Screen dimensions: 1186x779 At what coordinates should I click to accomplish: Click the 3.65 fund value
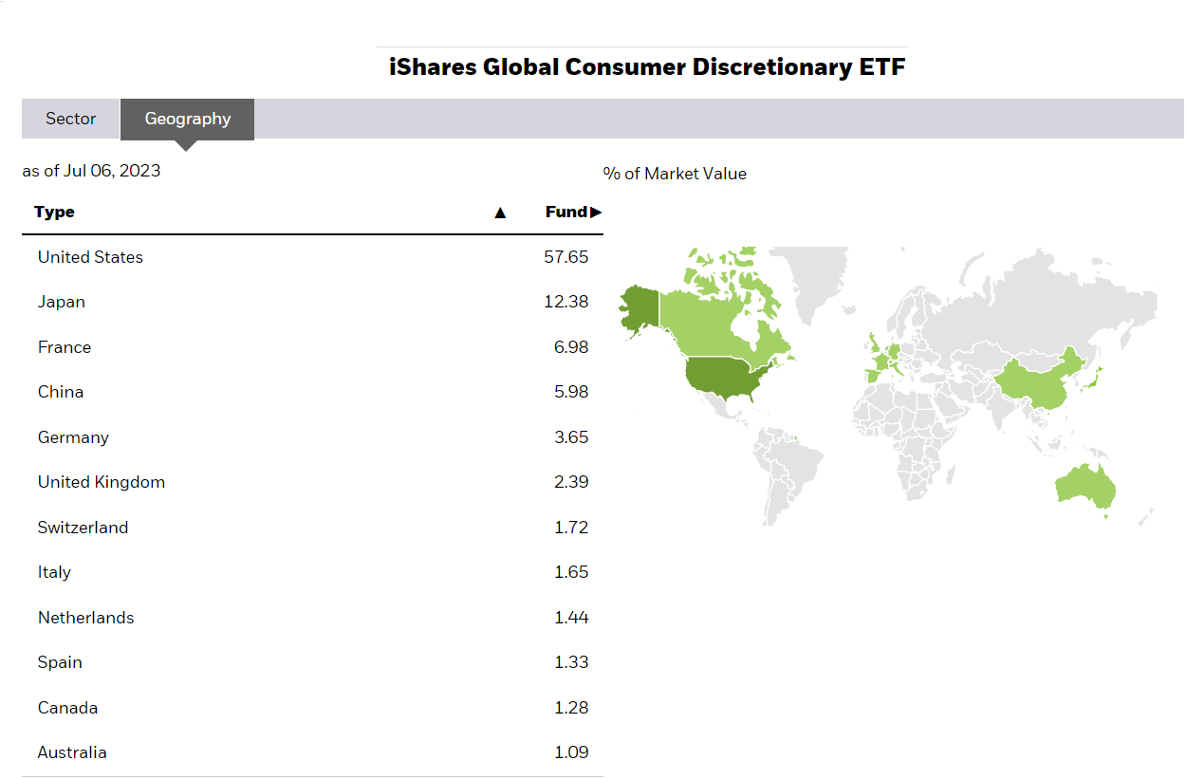[571, 437]
